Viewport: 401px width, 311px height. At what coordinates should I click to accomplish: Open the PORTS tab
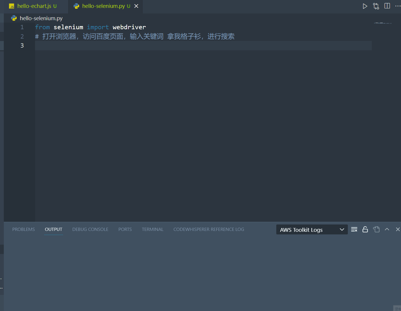click(125, 229)
